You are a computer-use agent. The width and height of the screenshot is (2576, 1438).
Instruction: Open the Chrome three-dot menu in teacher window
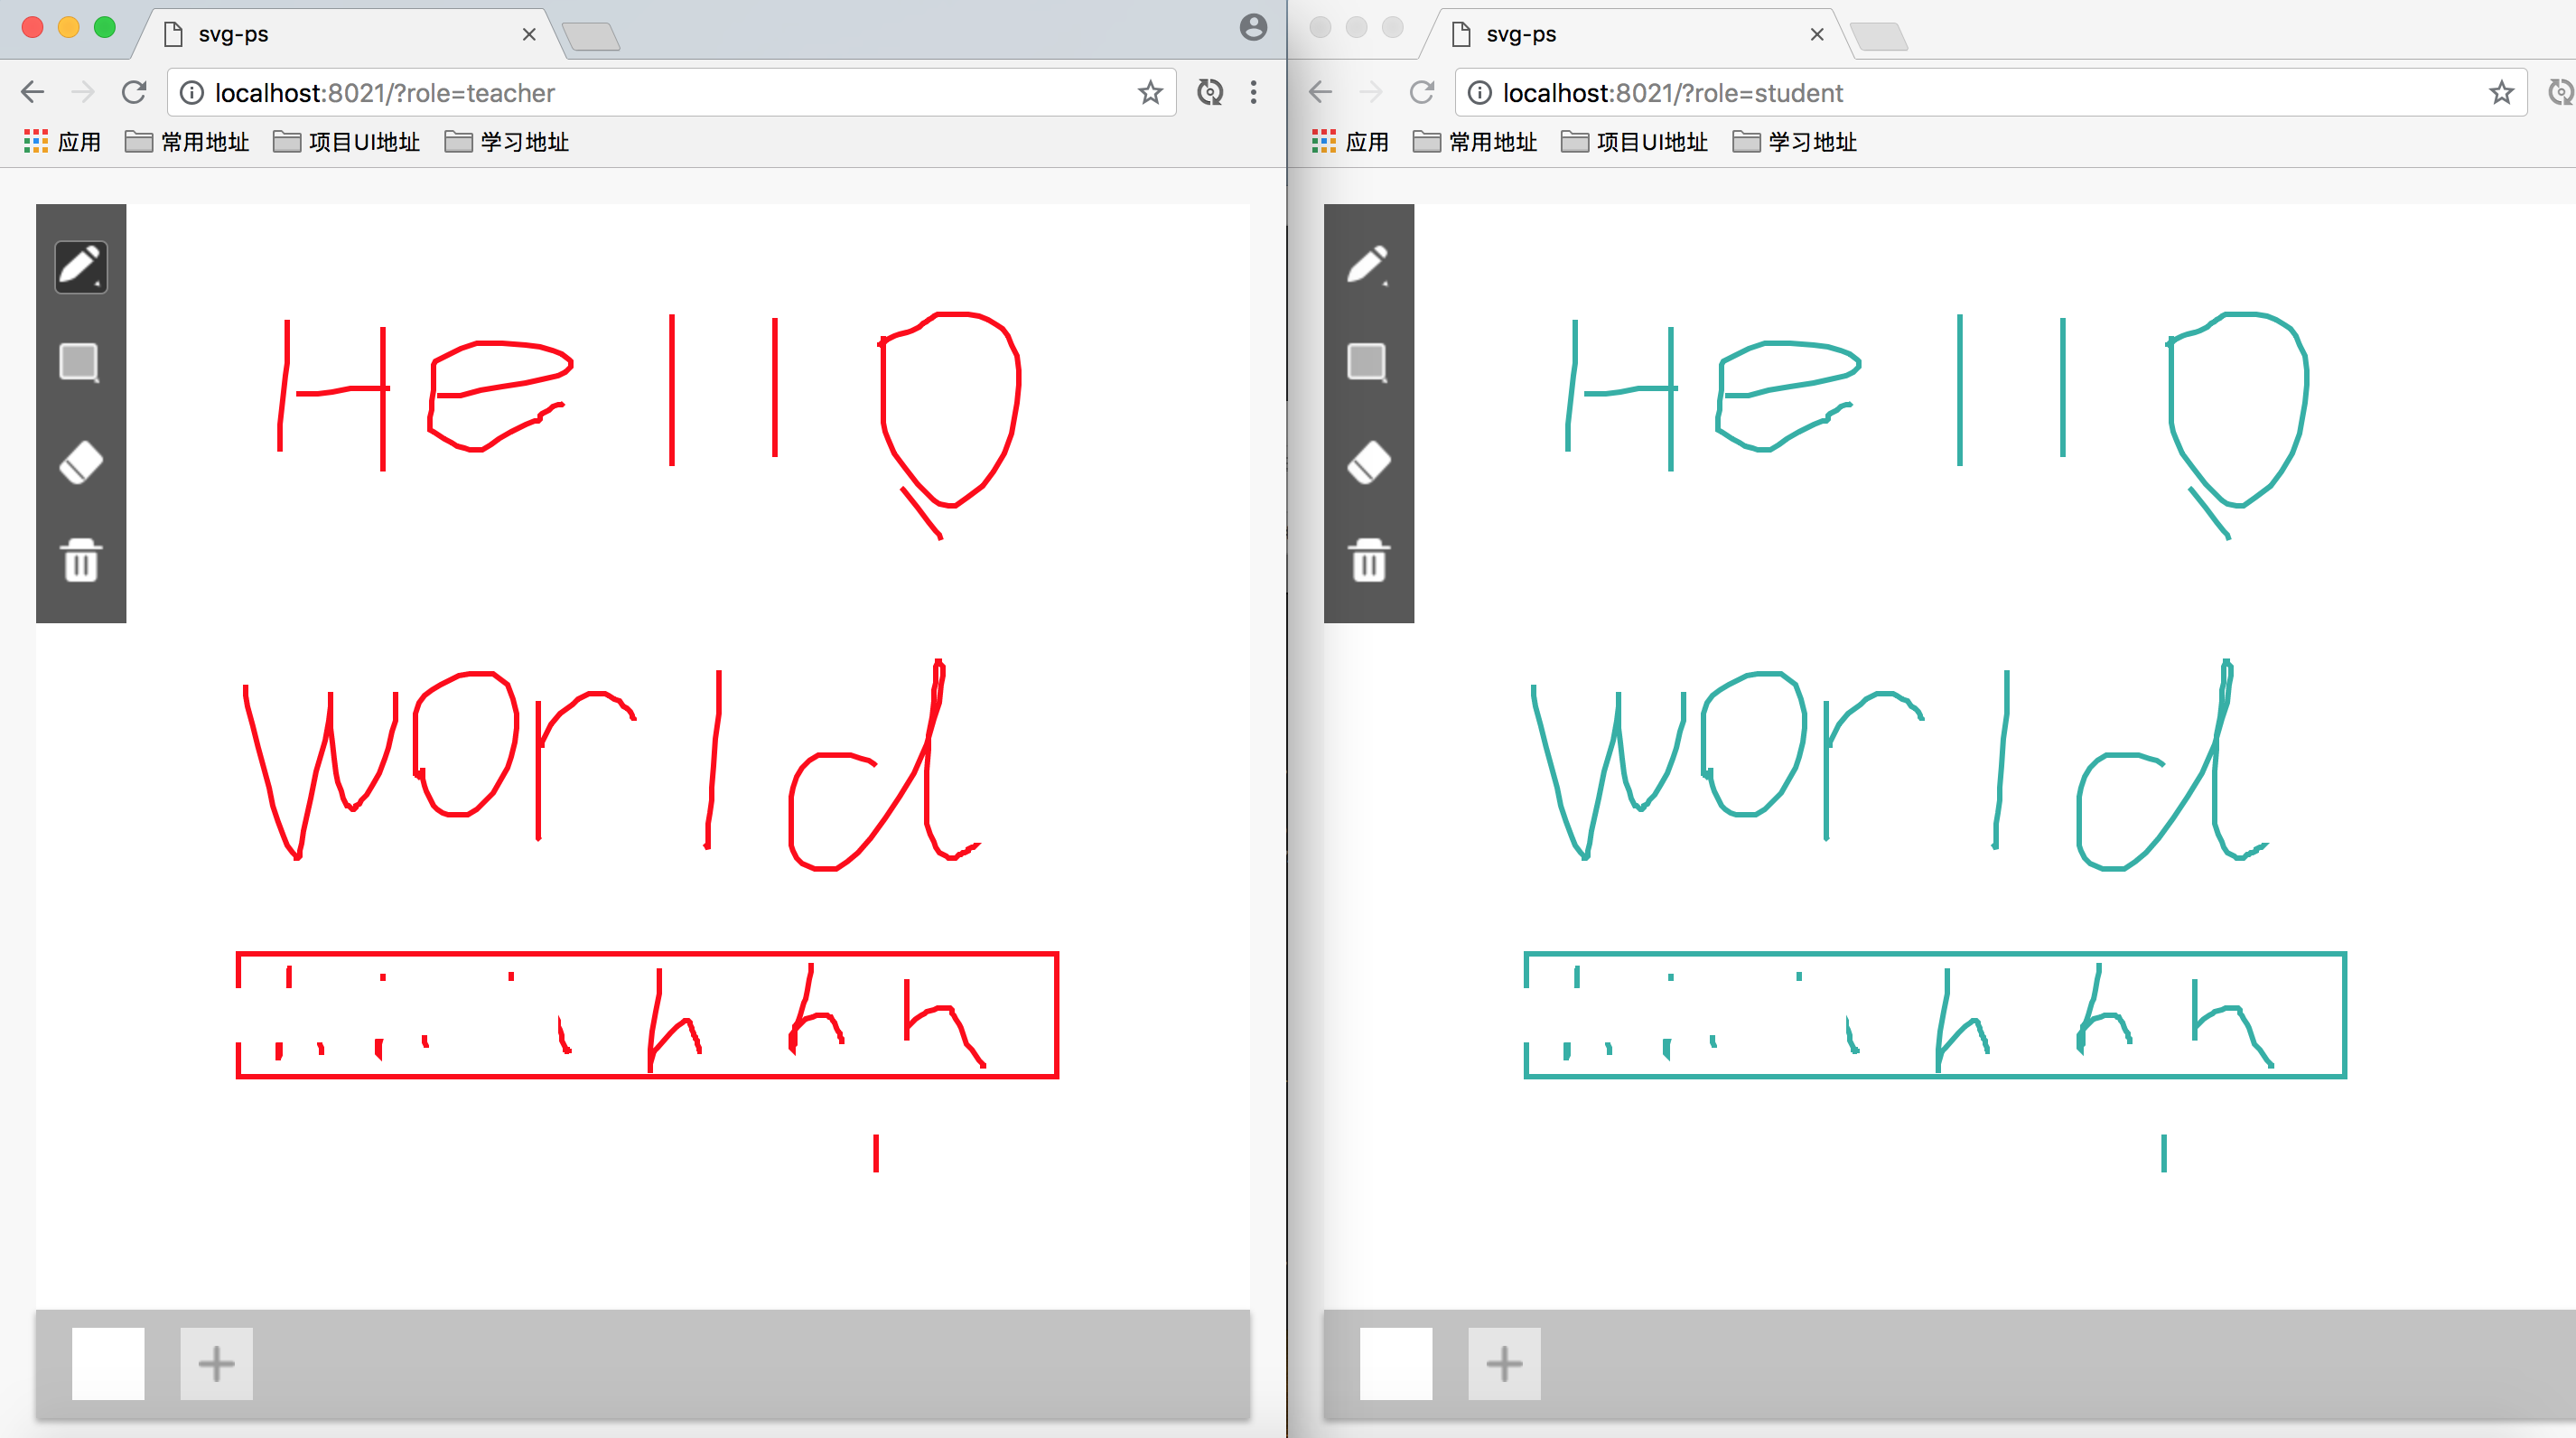pos(1253,93)
